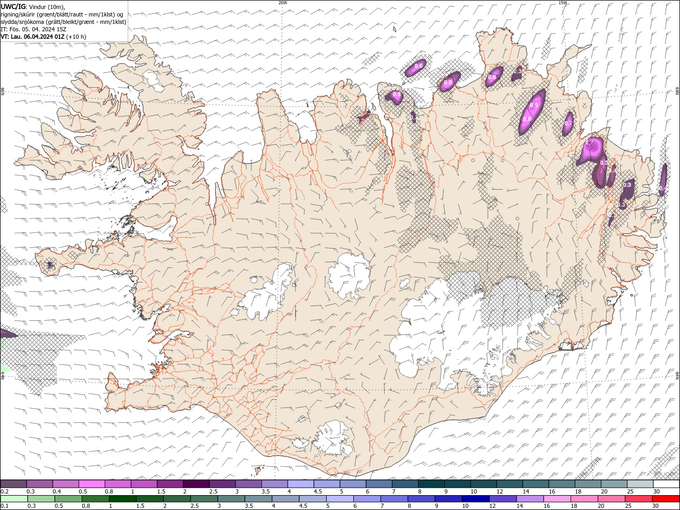Click the 'IT: Fös. 05. 04. 2024 15Z' line
680x510 pixels.
33,29
